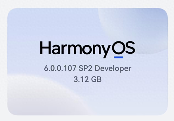Image resolution: width=174 pixels, height=121 pixels.
Task: Click the 3.12 GB package size
Action: point(87,80)
